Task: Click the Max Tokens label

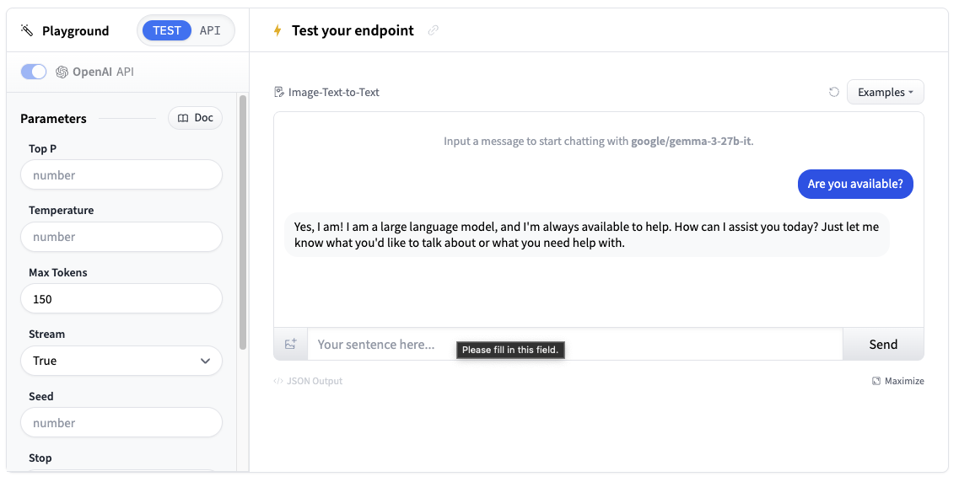Action: click(58, 272)
